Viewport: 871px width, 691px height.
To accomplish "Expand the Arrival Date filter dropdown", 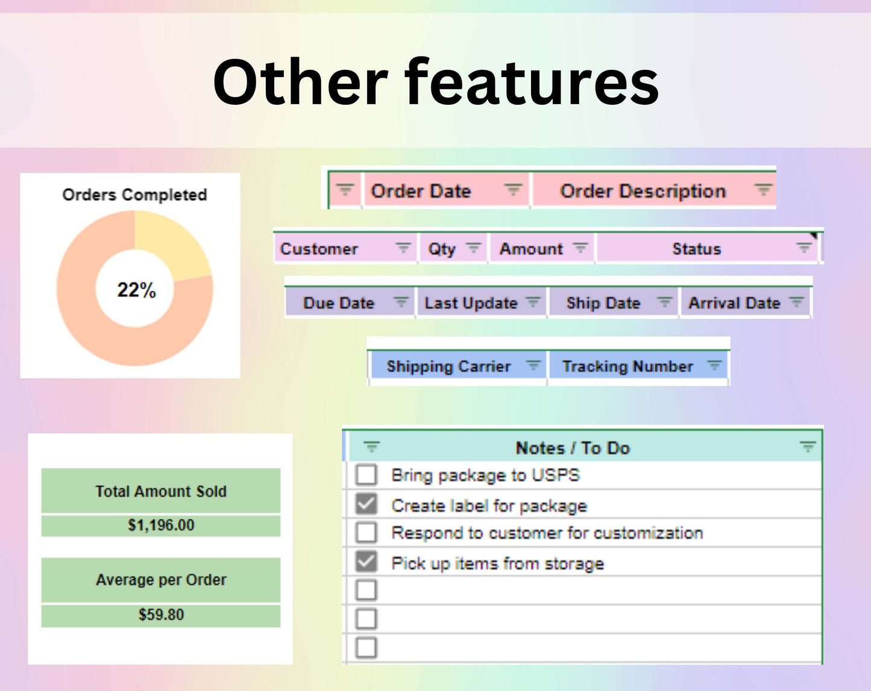I will (x=797, y=302).
